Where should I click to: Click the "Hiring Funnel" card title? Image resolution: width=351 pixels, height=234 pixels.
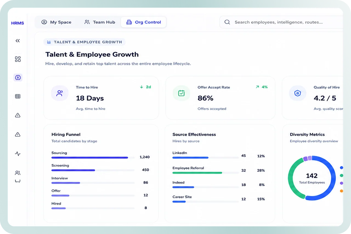66,134
